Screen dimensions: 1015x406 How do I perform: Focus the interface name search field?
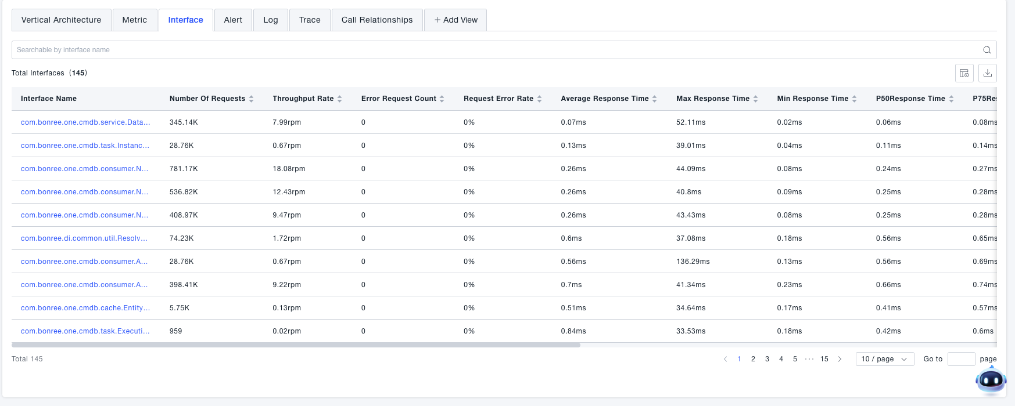(x=494, y=50)
